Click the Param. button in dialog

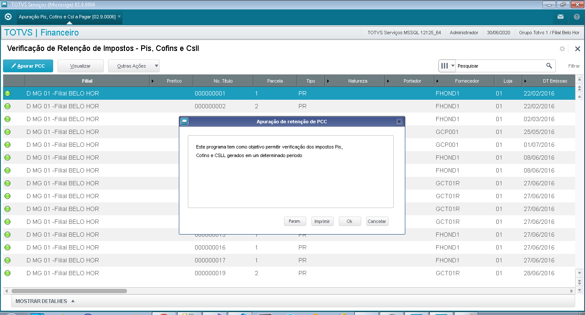295,221
